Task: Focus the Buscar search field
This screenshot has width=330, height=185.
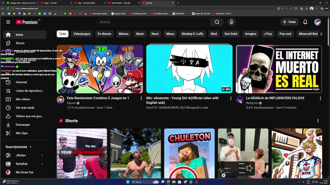Action: pos(153,22)
